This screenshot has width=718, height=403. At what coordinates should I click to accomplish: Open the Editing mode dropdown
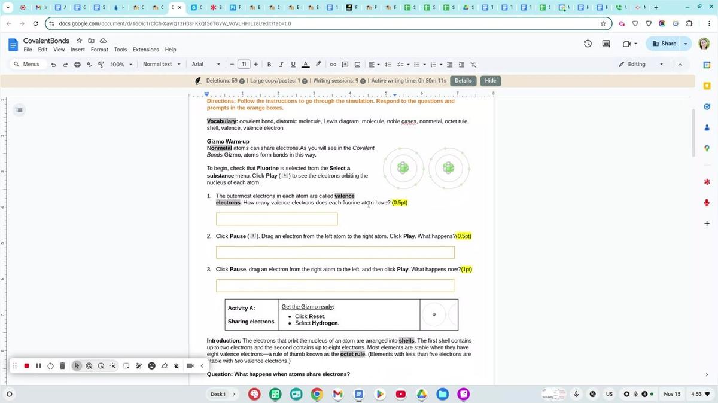[x=641, y=65]
